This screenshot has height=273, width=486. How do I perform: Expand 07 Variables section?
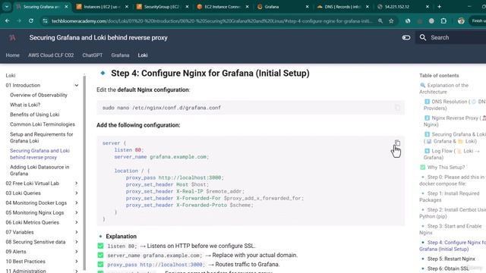point(76,232)
